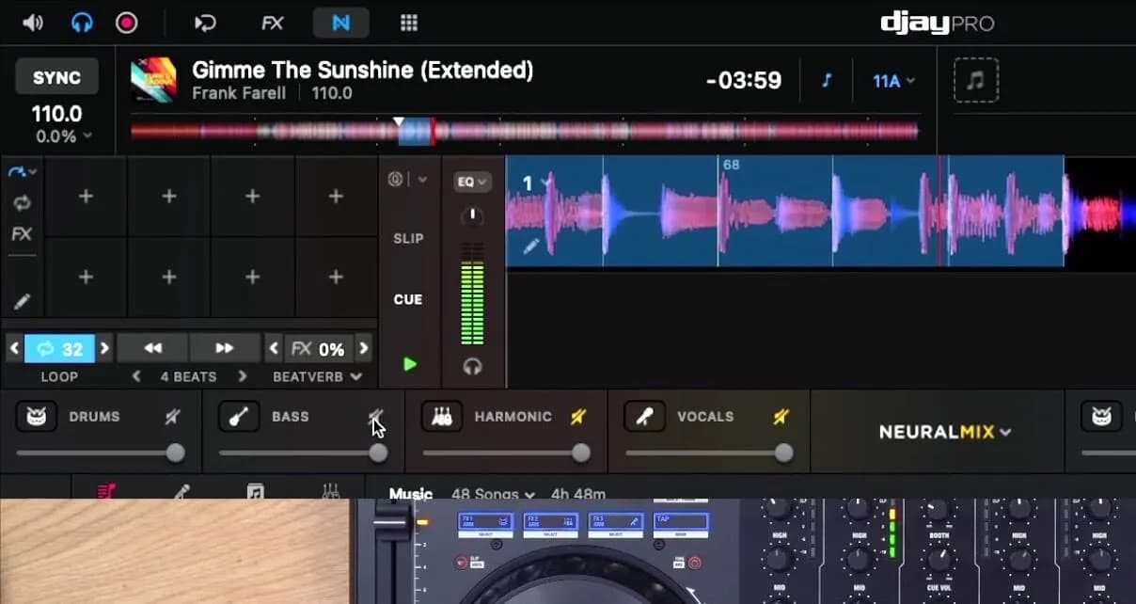Click the Gimme The Sunshine album artwork
1136x604 pixels.
[153, 80]
